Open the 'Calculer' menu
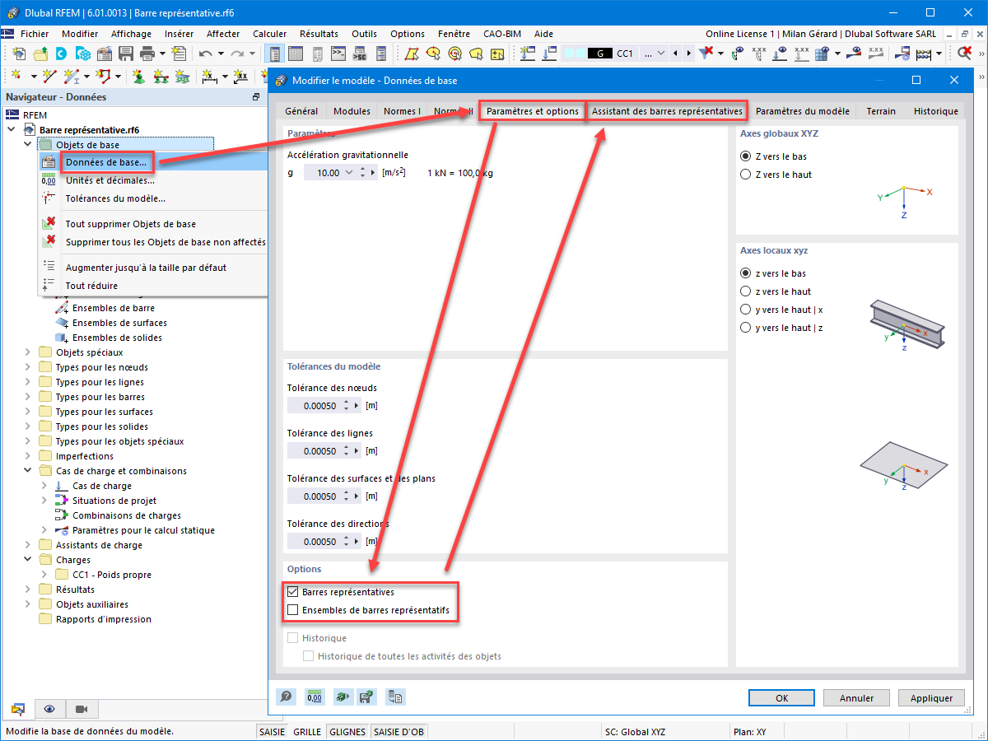988x741 pixels. click(x=270, y=34)
